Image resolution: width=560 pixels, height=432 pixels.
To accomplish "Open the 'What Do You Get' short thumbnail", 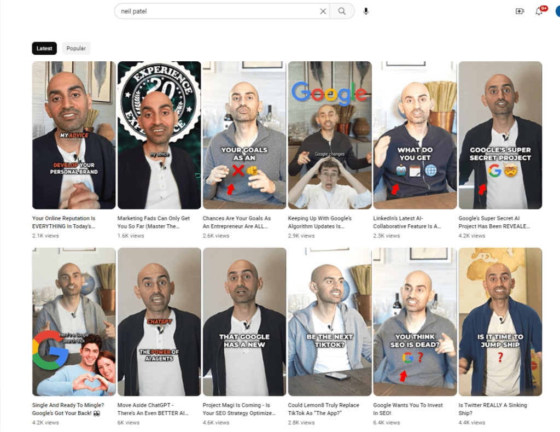I will coord(415,135).
